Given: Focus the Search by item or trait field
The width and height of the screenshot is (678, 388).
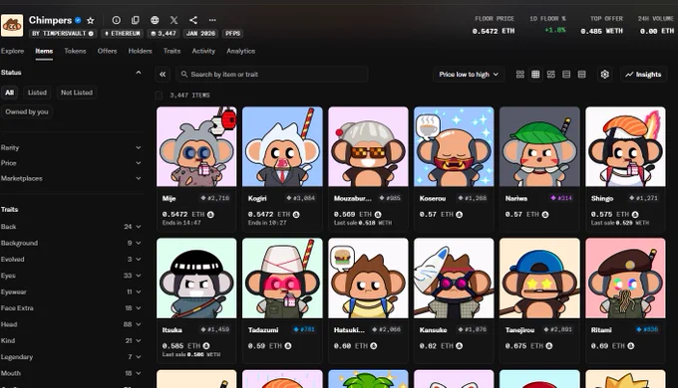Looking at the screenshot, I should click(x=272, y=75).
